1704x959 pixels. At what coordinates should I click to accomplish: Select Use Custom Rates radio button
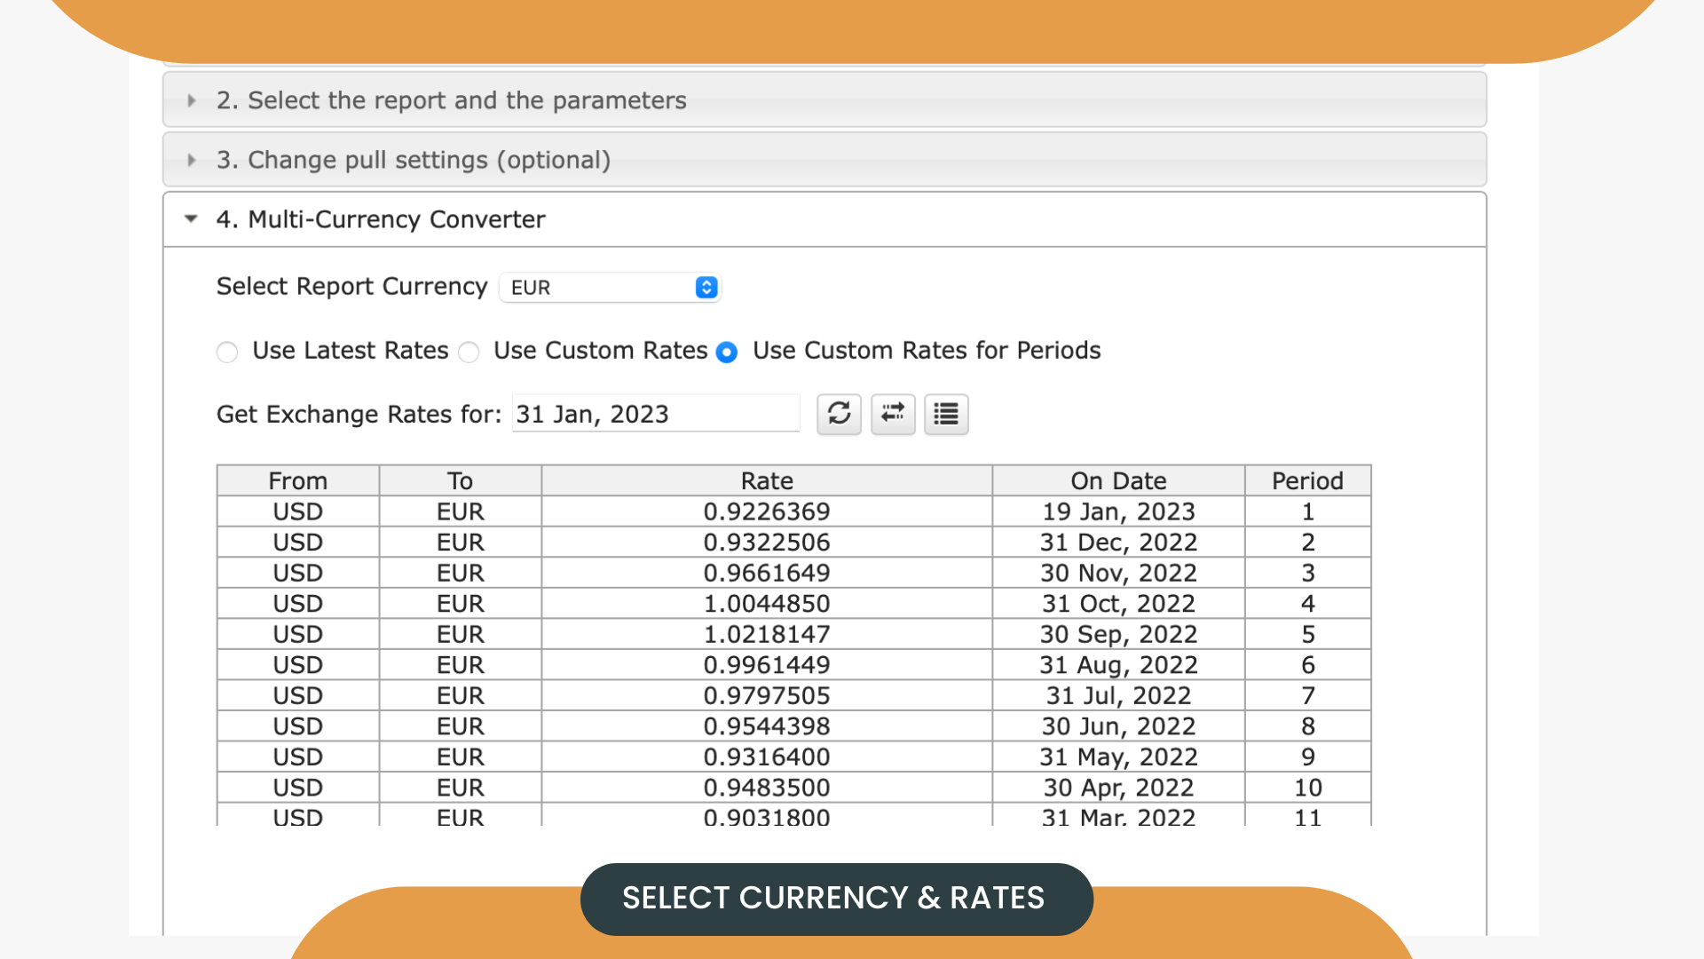tap(469, 353)
